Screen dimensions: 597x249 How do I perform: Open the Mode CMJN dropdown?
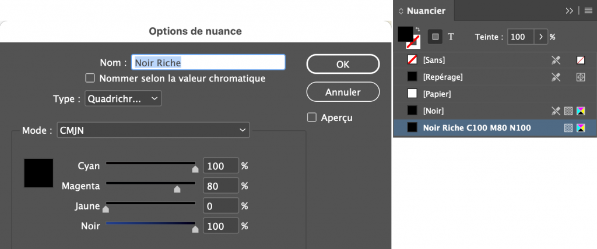(x=154, y=131)
